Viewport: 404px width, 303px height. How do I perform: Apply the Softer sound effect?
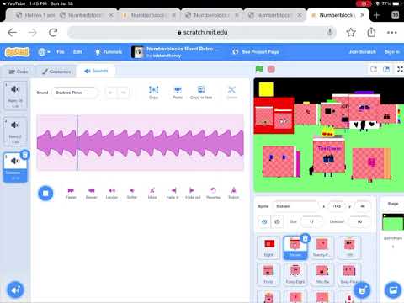[132, 193]
